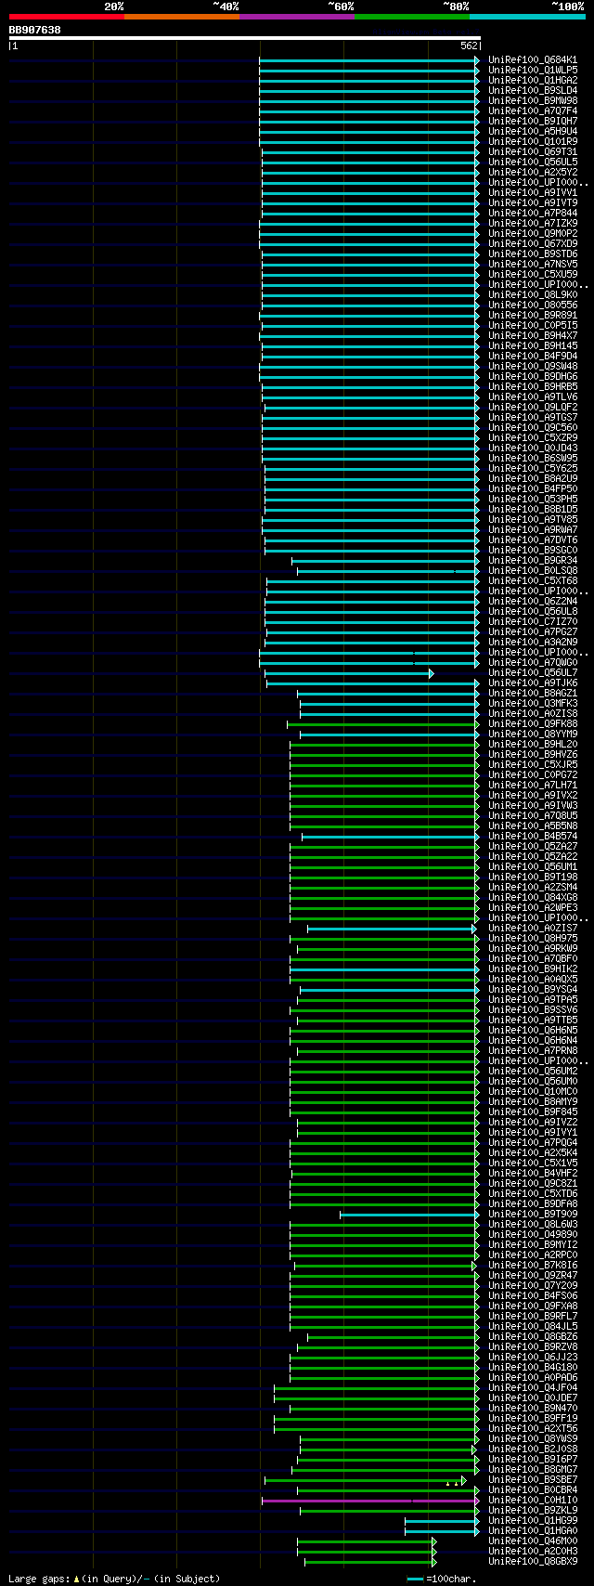Select label UniRef100_B9HIK2
The image size is (594, 1586).
point(533,969)
